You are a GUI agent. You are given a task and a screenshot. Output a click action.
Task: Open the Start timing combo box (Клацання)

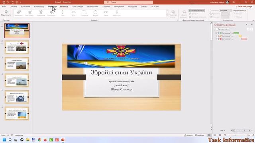(x=226, y=11)
